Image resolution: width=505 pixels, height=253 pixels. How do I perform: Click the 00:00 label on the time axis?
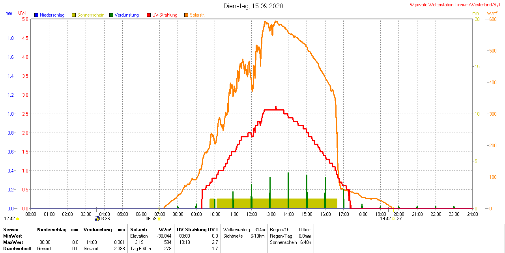(31, 214)
